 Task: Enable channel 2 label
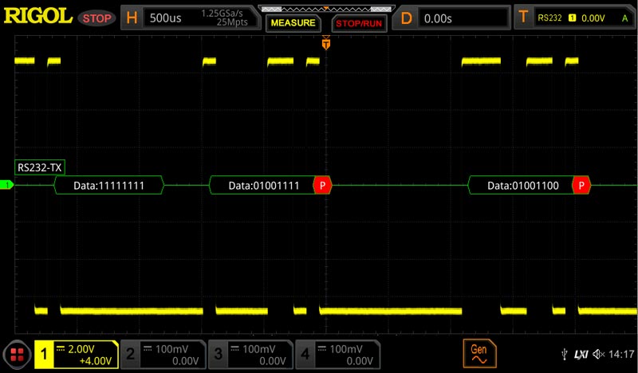pos(163,355)
